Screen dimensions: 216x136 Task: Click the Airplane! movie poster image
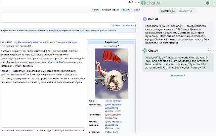tap(111, 73)
